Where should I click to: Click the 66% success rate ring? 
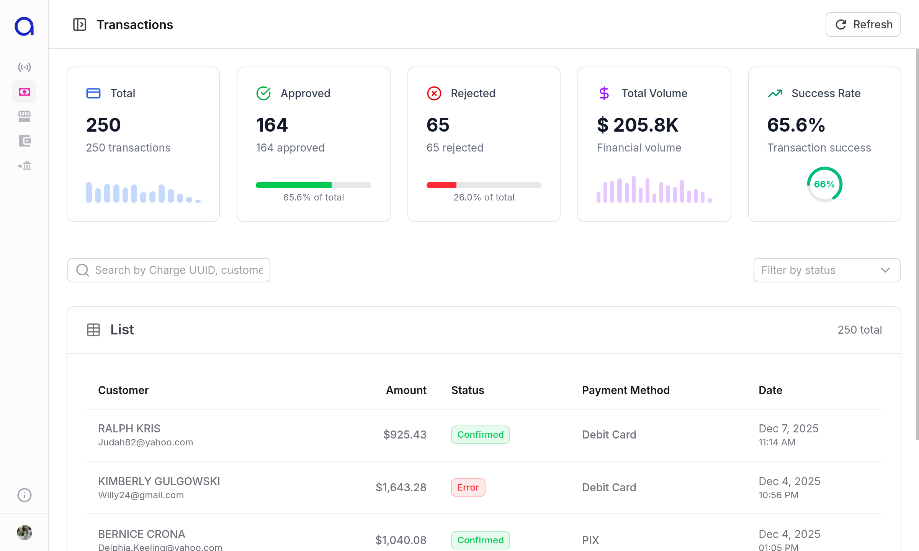[x=824, y=184]
